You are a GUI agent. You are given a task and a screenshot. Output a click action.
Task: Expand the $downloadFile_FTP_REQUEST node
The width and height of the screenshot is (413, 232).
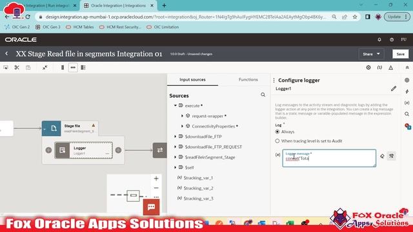tap(175, 147)
